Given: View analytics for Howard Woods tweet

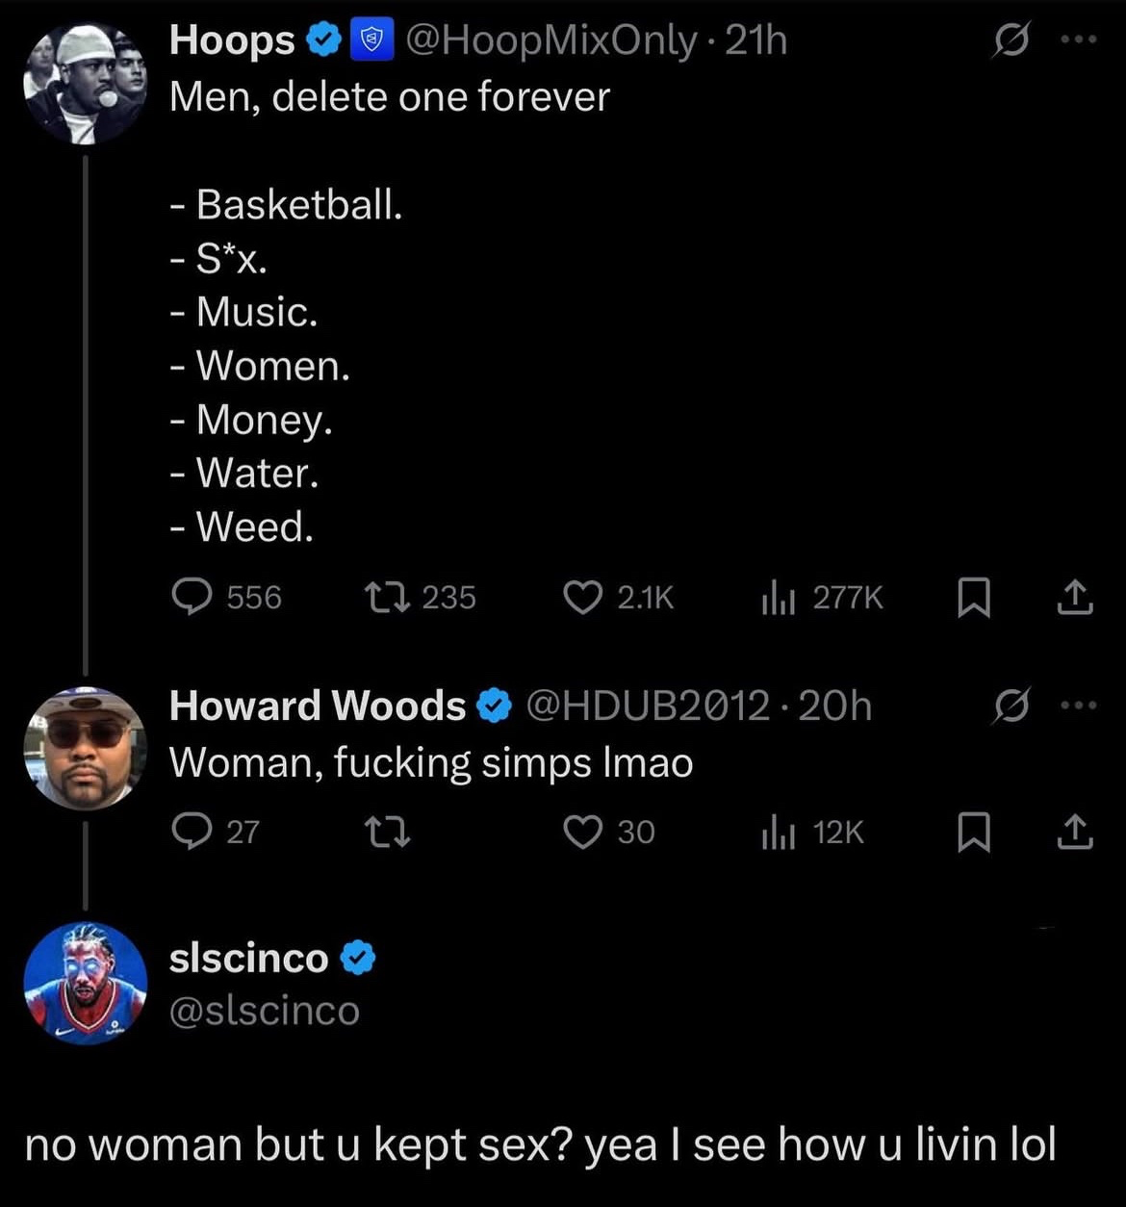Looking at the screenshot, I should (x=777, y=832).
